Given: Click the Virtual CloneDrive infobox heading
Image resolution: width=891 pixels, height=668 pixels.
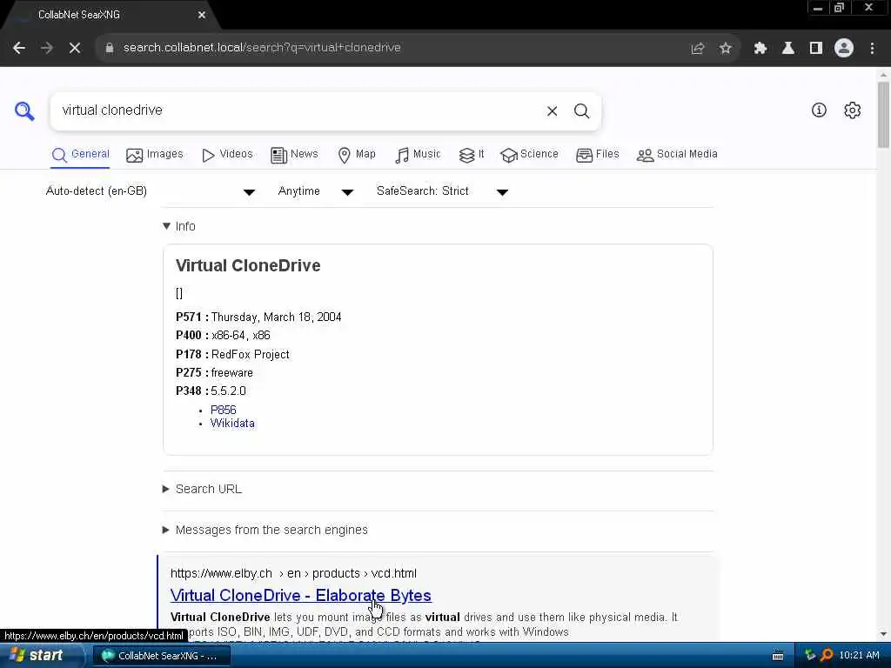Looking at the screenshot, I should click(248, 266).
